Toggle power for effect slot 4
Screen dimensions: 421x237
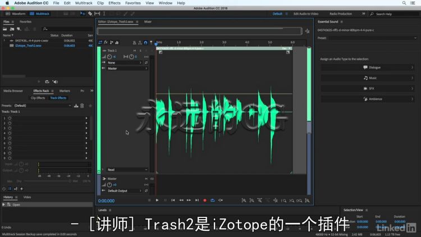[x=10, y=133]
